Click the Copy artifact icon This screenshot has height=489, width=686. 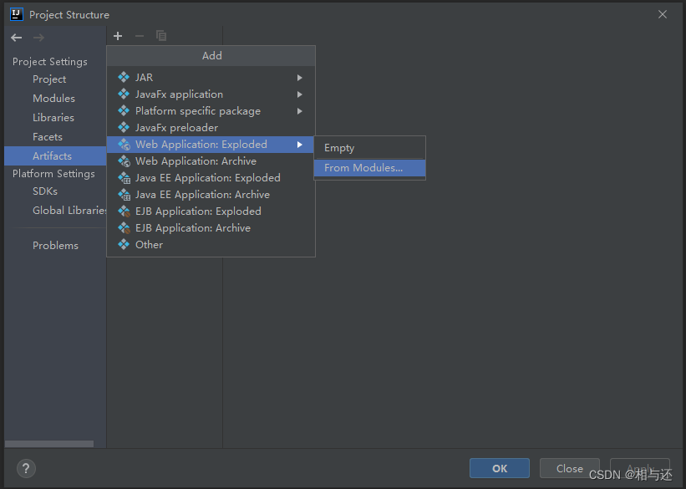coord(161,36)
